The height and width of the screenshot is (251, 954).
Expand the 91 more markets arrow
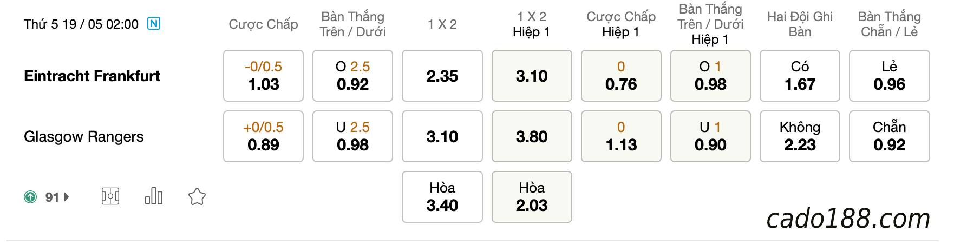67,197
